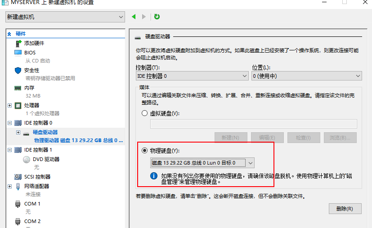
Task: Click the green refresh icon
Action: point(157,17)
